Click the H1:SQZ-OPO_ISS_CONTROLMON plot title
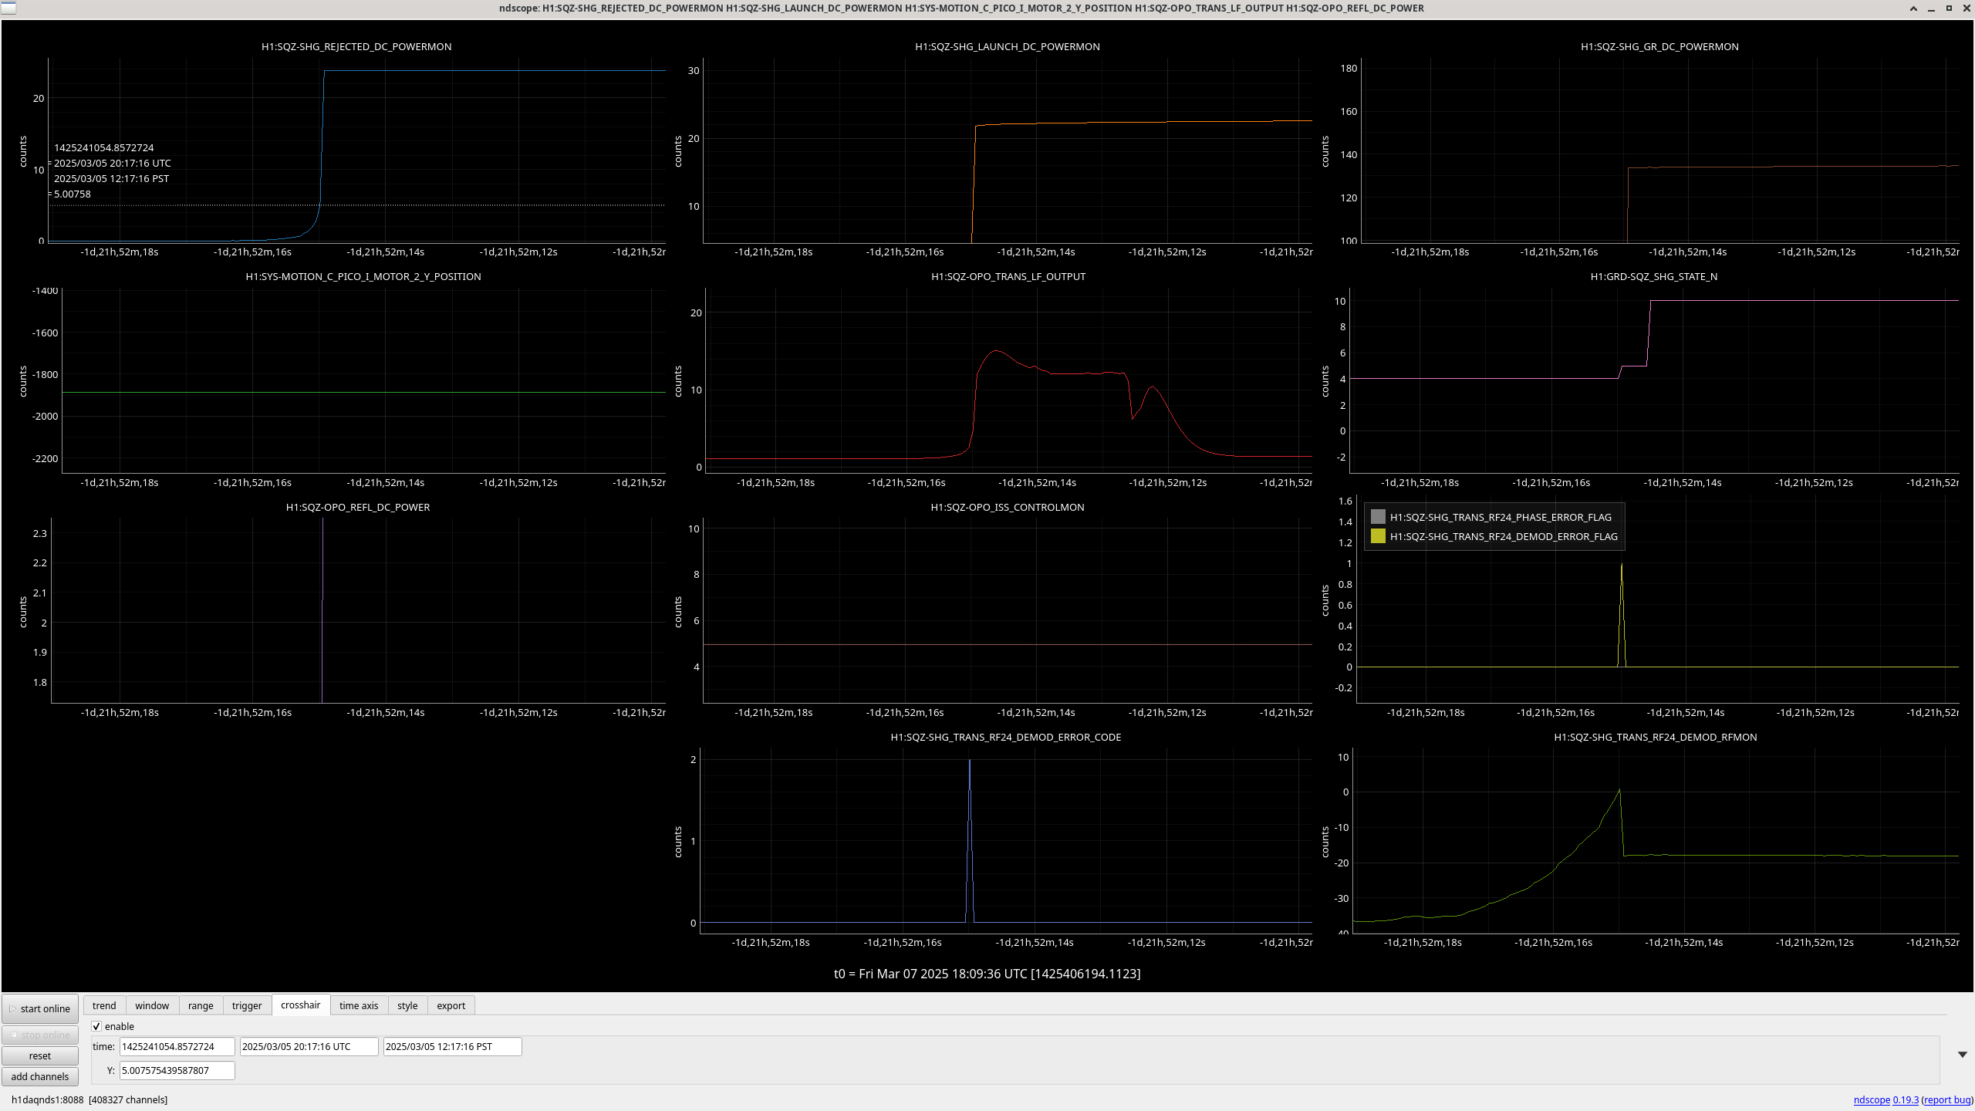This screenshot has height=1111, width=1975. 1008,507
